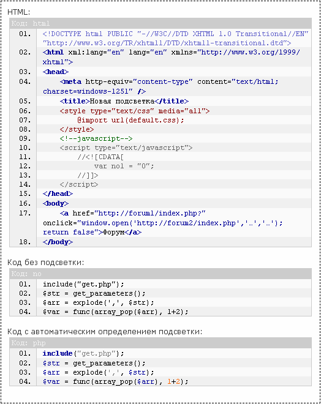Click the bold blue 'include' keyword
321x404 pixels.
58,354
